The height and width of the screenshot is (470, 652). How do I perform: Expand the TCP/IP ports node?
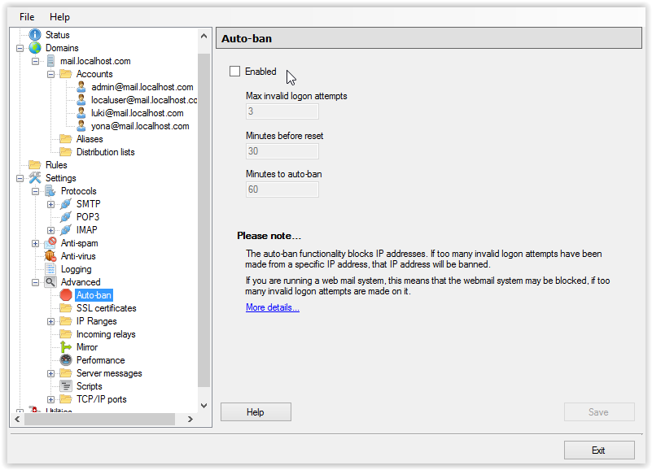[x=50, y=400]
